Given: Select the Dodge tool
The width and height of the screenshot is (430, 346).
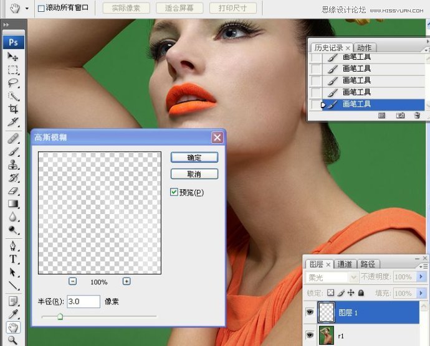Looking at the screenshot, I should [13, 230].
